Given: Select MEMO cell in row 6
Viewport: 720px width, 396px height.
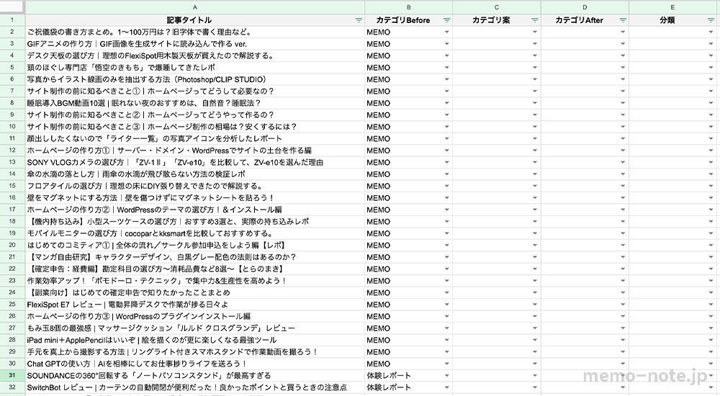Looking at the screenshot, I should point(409,79).
